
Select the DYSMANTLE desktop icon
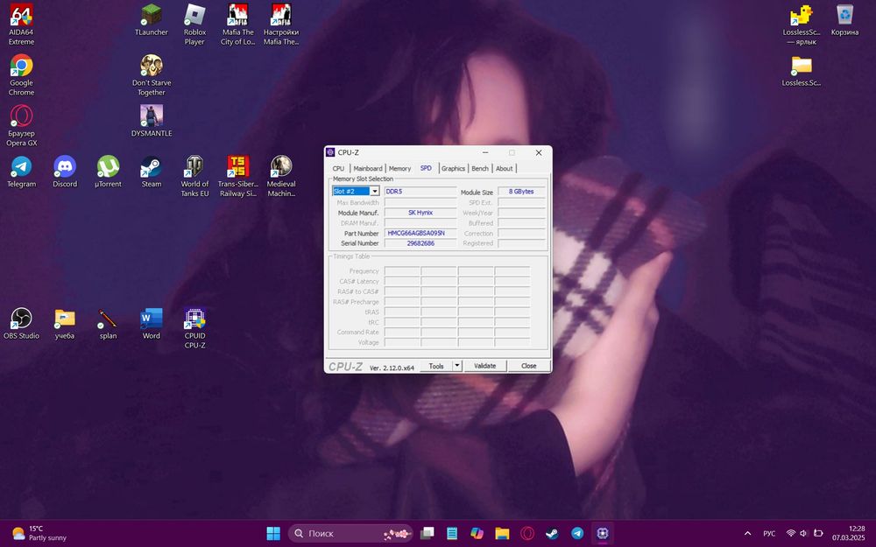coord(152,121)
